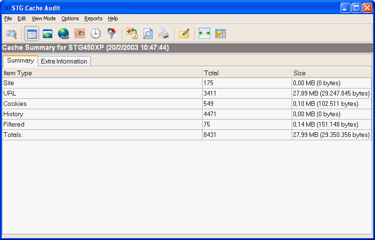Select the summary view calendar grid icon
The image size is (375, 240).
[x=32, y=34]
